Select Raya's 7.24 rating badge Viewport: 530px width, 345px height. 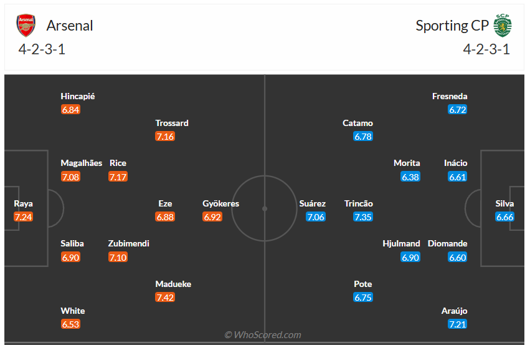24,217
